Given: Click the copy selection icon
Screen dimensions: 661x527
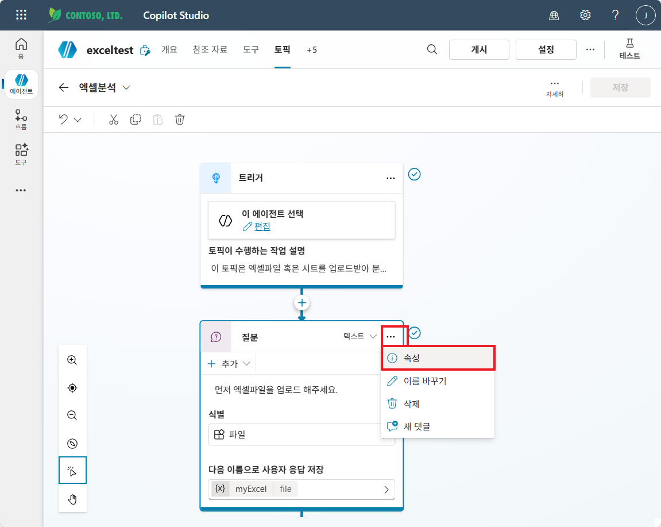Looking at the screenshot, I should pyautogui.click(x=136, y=120).
